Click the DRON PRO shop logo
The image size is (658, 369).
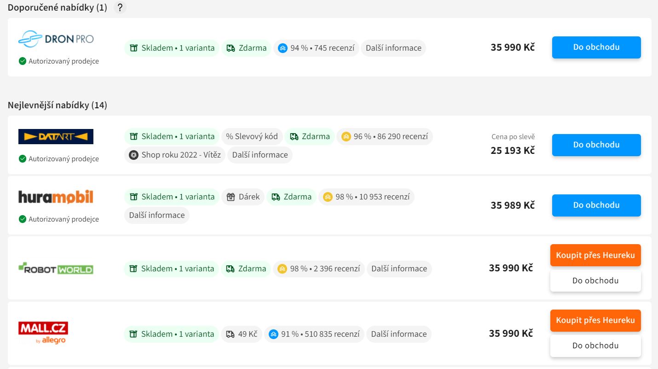click(56, 39)
